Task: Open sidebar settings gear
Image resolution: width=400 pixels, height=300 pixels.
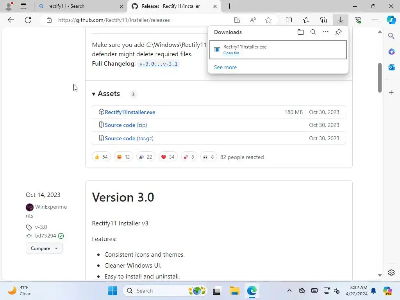Action: tap(391, 273)
